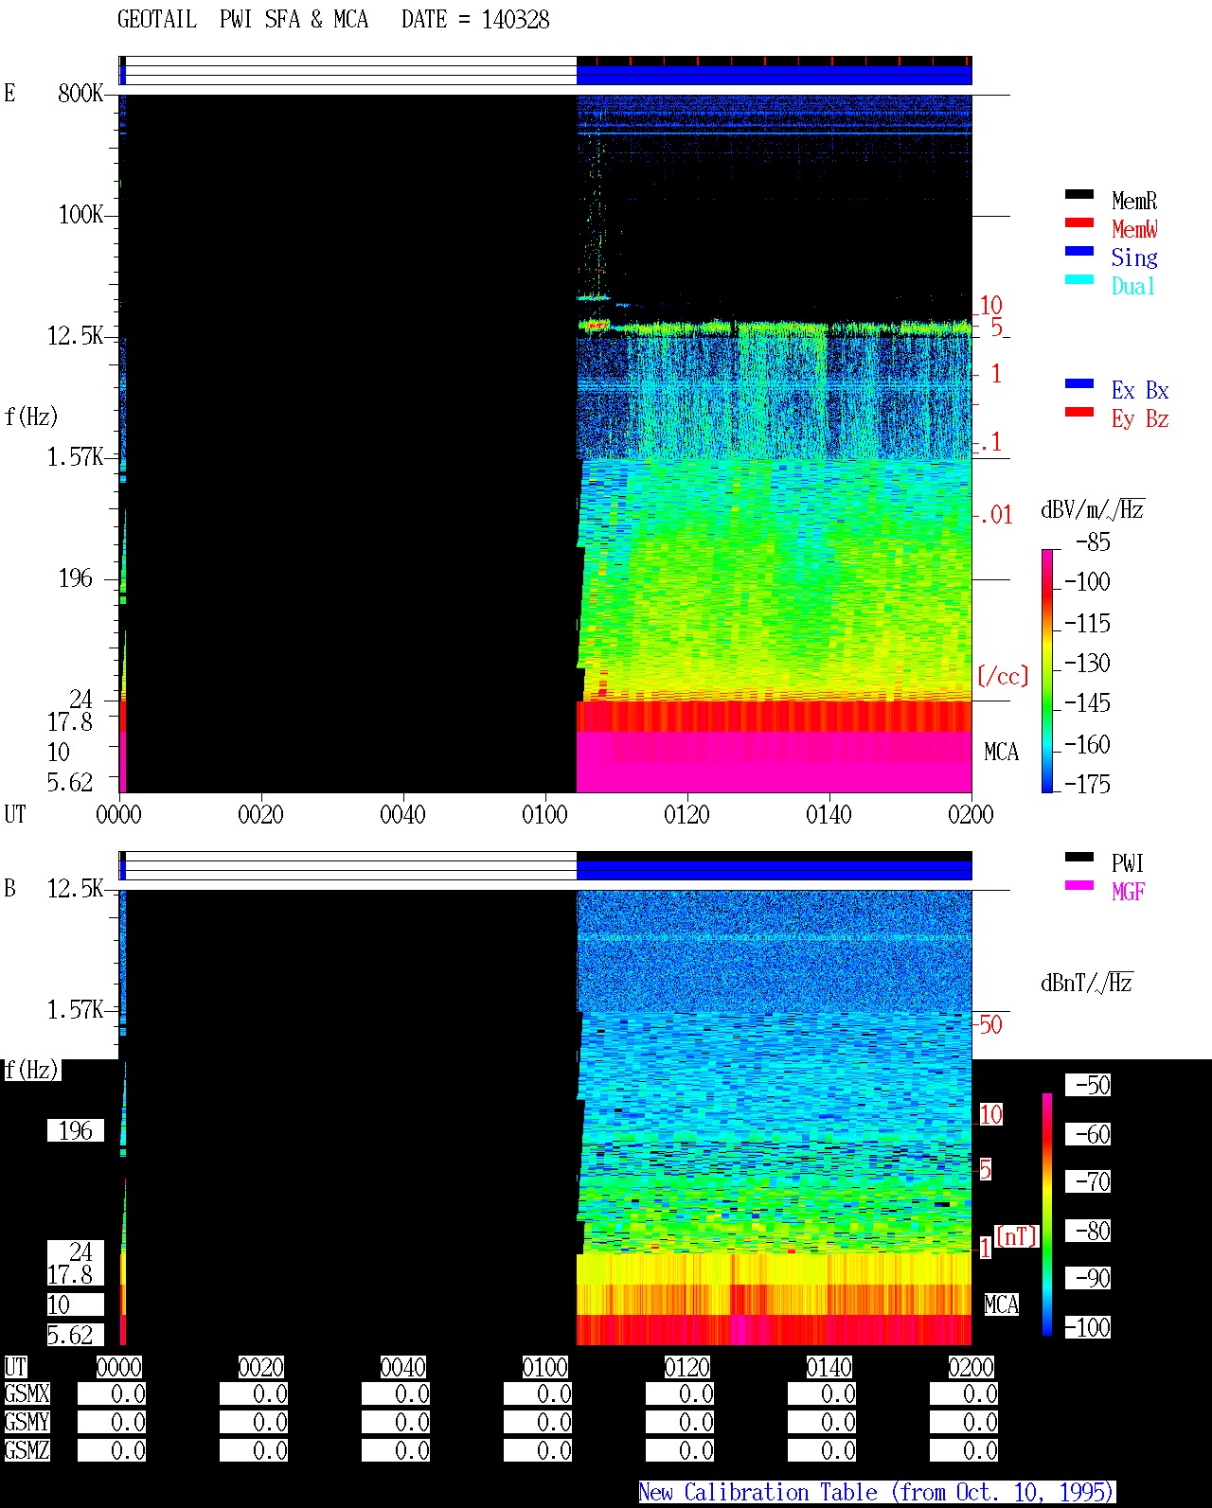Click the black PWI legend swatch
The height and width of the screenshot is (1508, 1212).
pos(1079,857)
